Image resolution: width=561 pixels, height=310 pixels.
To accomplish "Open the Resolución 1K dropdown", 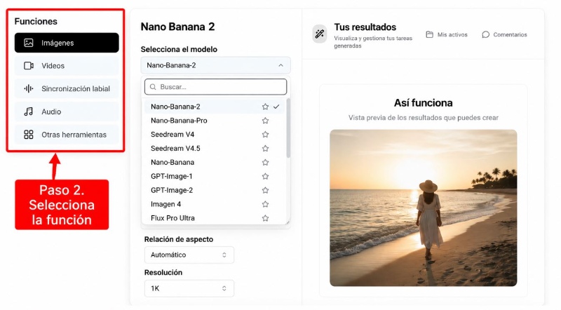I will (189, 288).
